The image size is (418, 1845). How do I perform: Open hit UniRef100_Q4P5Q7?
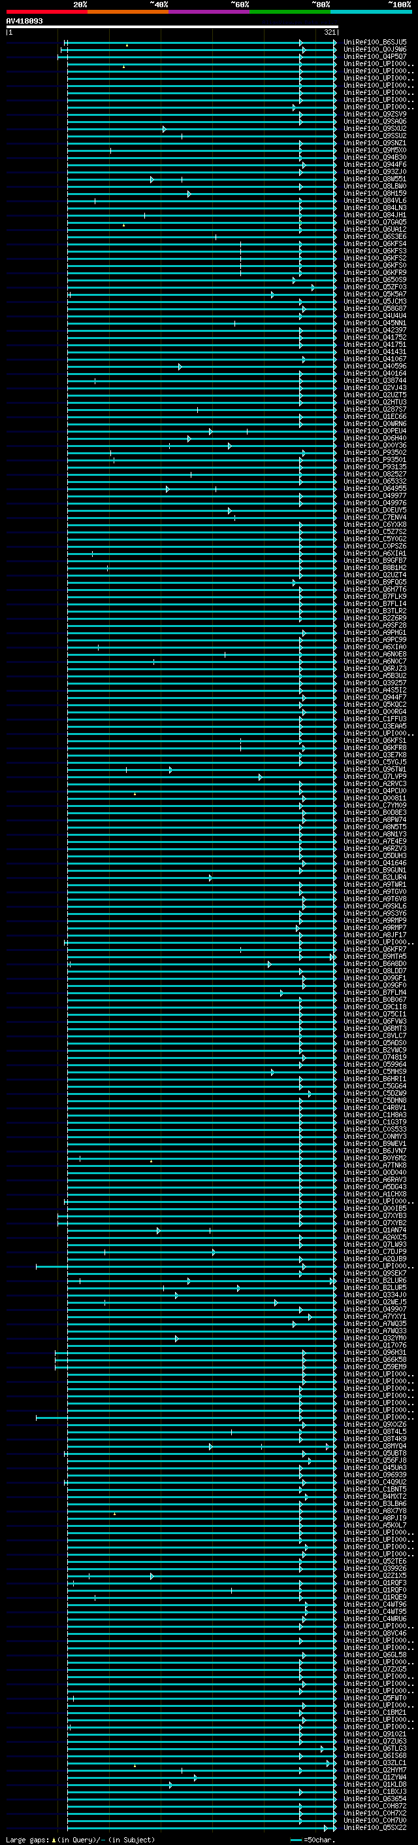375,56
